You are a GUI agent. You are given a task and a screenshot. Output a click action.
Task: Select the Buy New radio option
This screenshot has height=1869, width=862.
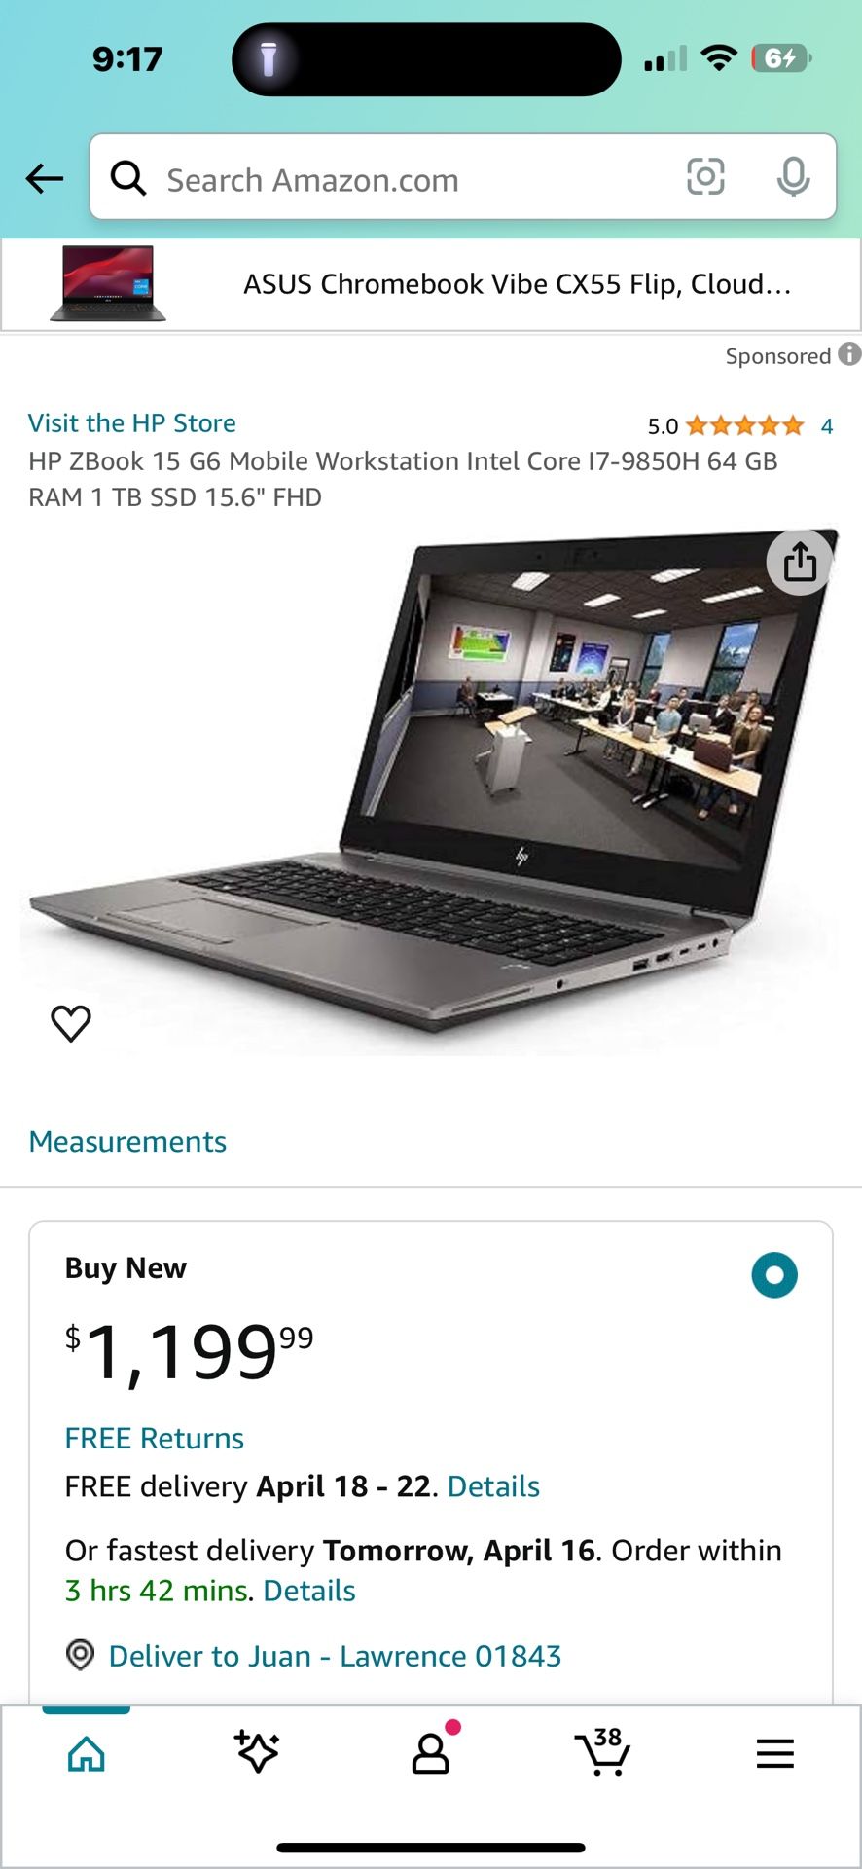point(774,1275)
